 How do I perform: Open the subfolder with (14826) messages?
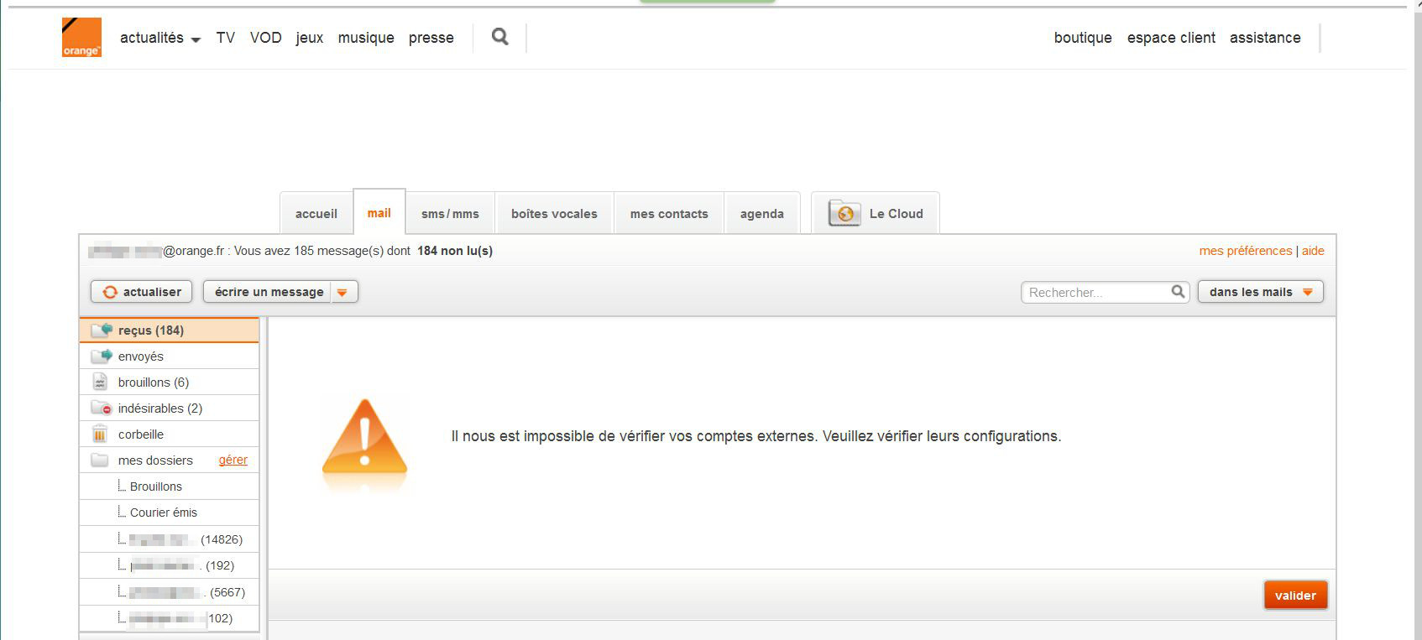pyautogui.click(x=169, y=539)
